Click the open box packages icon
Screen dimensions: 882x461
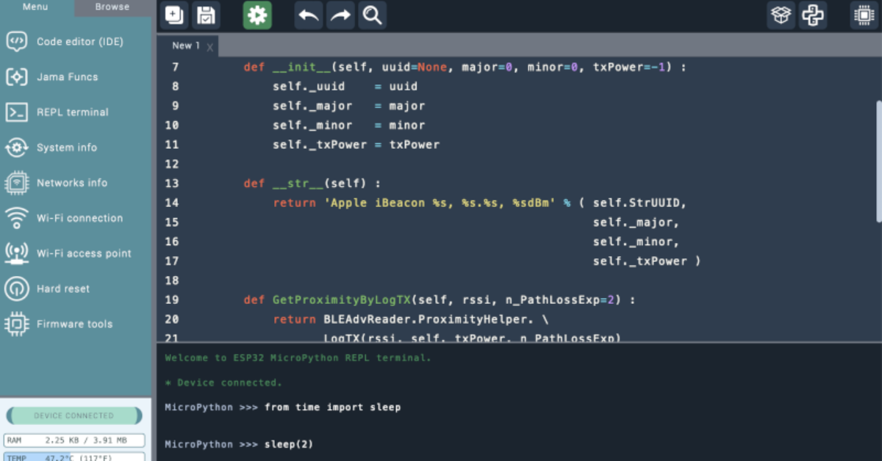(x=781, y=15)
